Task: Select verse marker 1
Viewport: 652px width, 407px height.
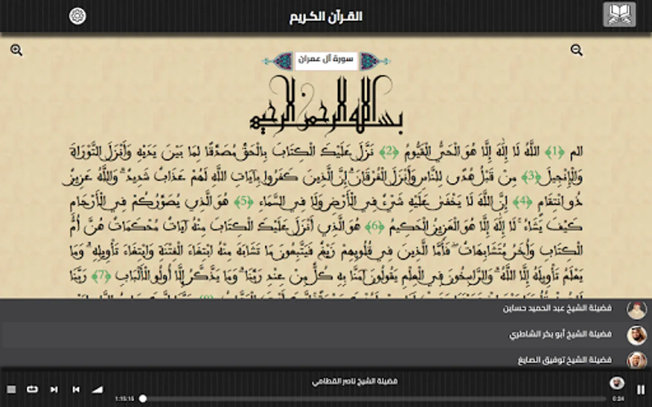Action: tap(555, 152)
